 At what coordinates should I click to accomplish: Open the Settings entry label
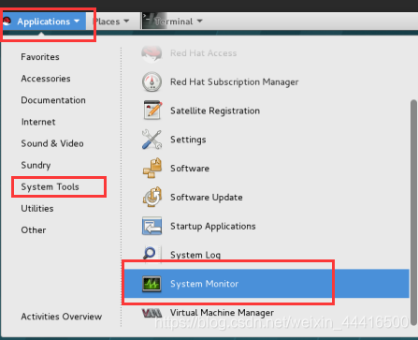click(188, 140)
